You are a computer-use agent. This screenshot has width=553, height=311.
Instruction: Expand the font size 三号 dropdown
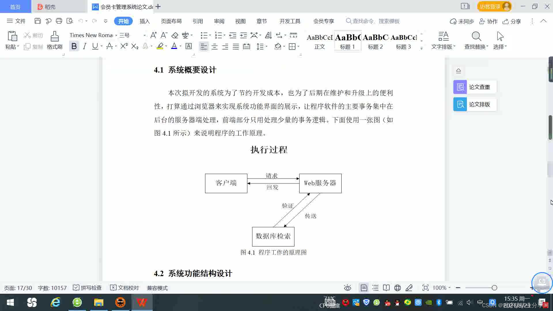(144, 35)
